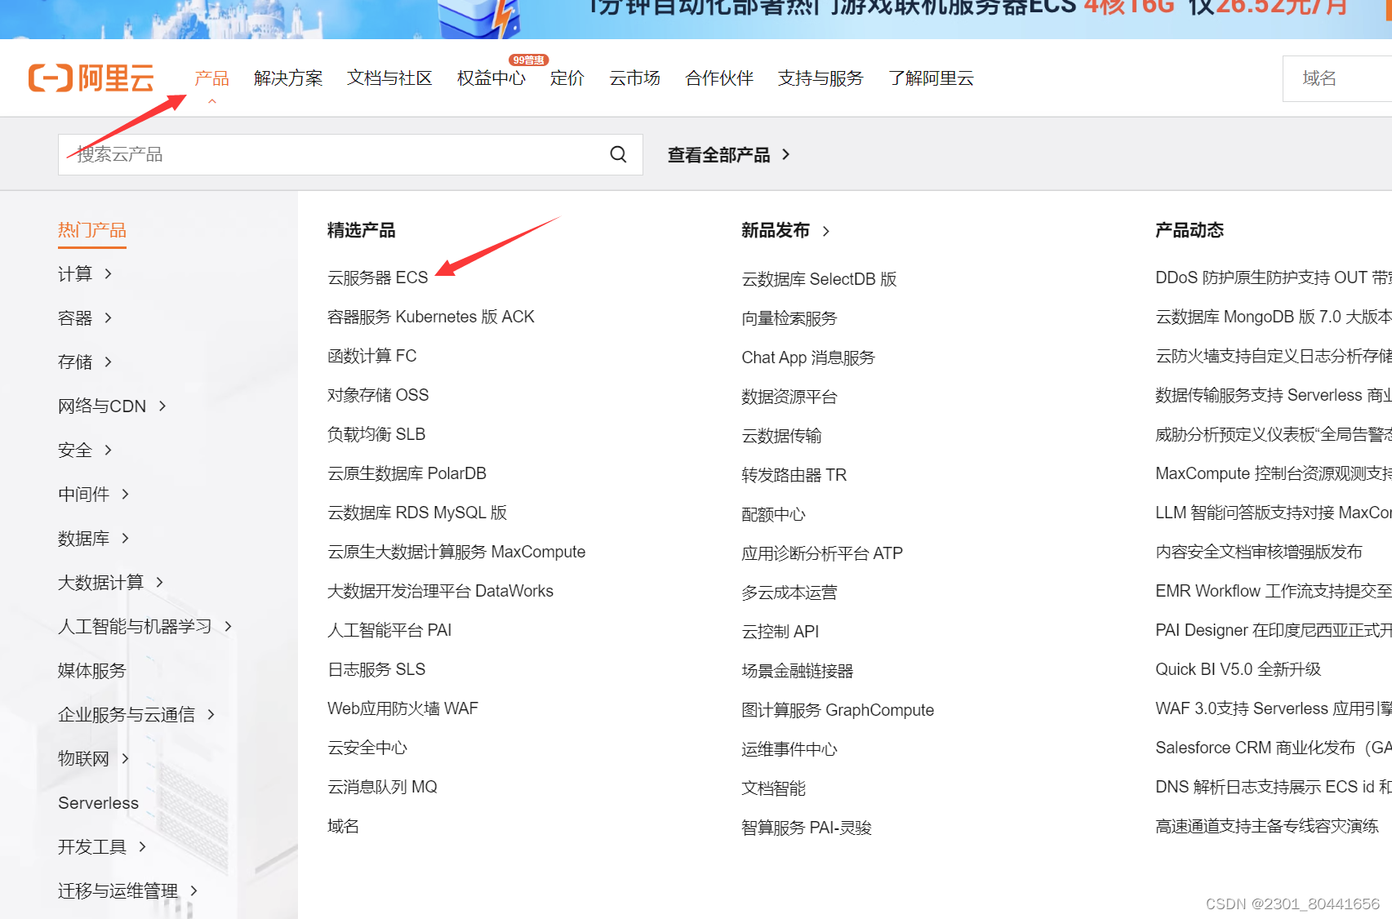The height and width of the screenshot is (919, 1392).
Task: Open the 了解阿里云 menu
Action: point(931,78)
